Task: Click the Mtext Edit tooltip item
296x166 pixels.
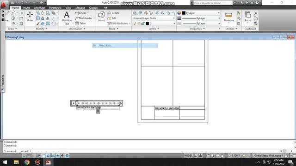Action: [125, 45]
